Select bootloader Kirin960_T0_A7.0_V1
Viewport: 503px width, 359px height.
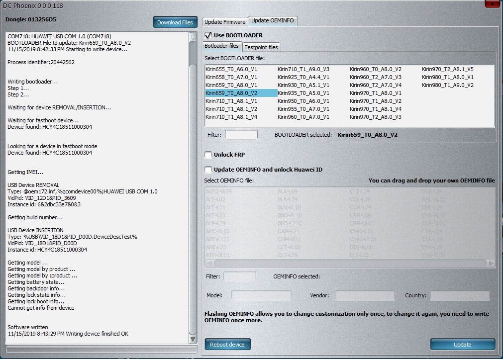pos(303,117)
